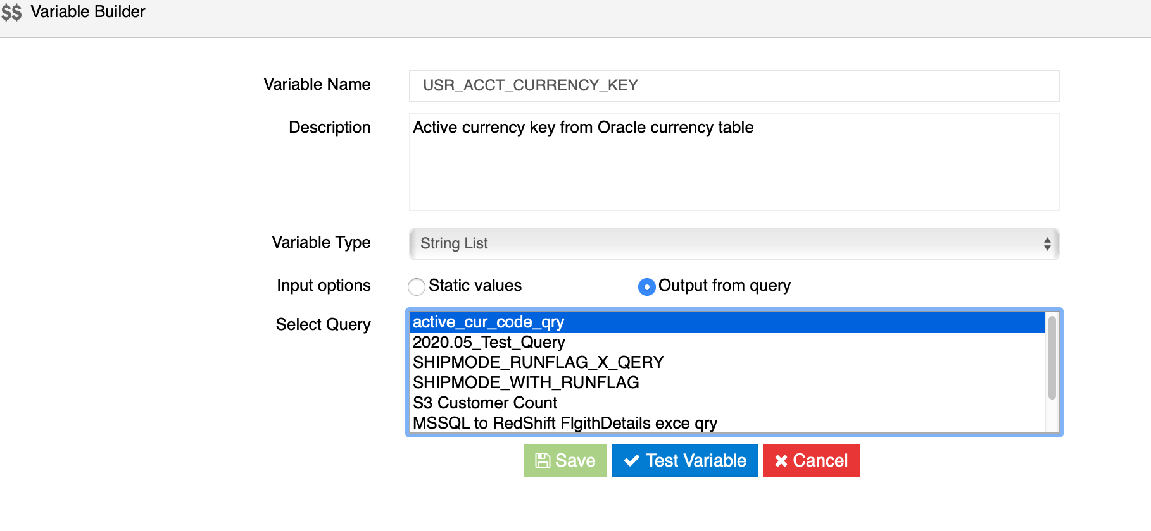Select MSSQL to RedShift FlgithDetails exce qry
This screenshot has height=531, width=1151.
[727, 423]
